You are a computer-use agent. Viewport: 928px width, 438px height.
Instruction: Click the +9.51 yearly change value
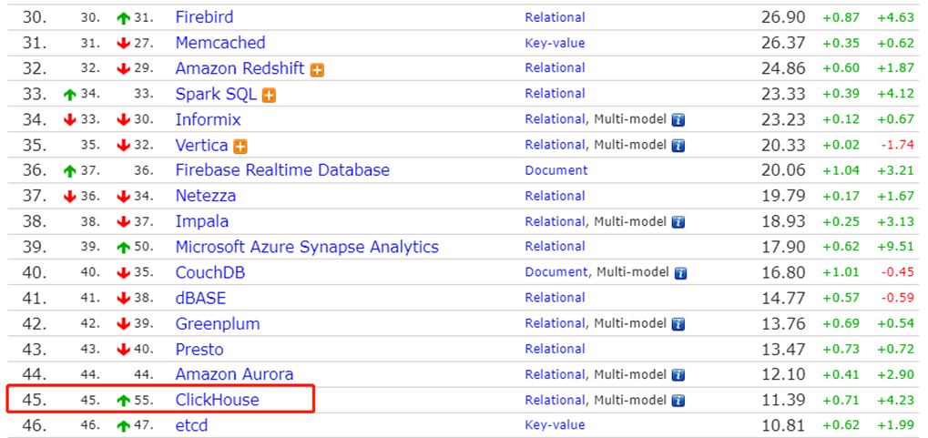[895, 248]
